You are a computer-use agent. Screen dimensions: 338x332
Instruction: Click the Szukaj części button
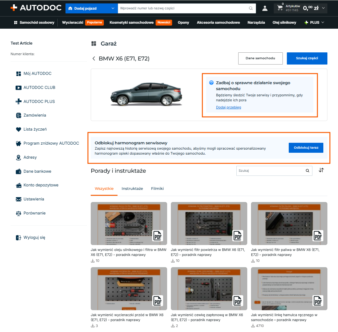[307, 58]
